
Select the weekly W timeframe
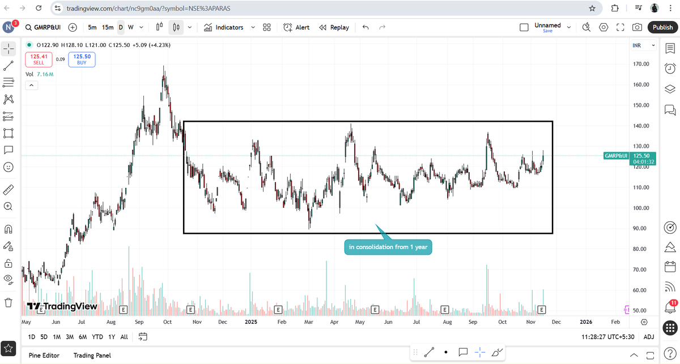[131, 27]
